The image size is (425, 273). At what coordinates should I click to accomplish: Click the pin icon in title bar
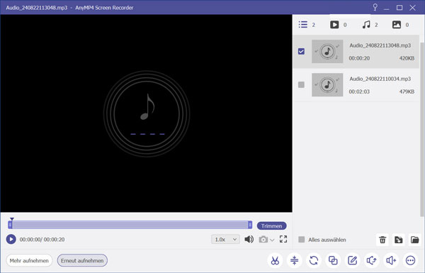tap(375, 7)
